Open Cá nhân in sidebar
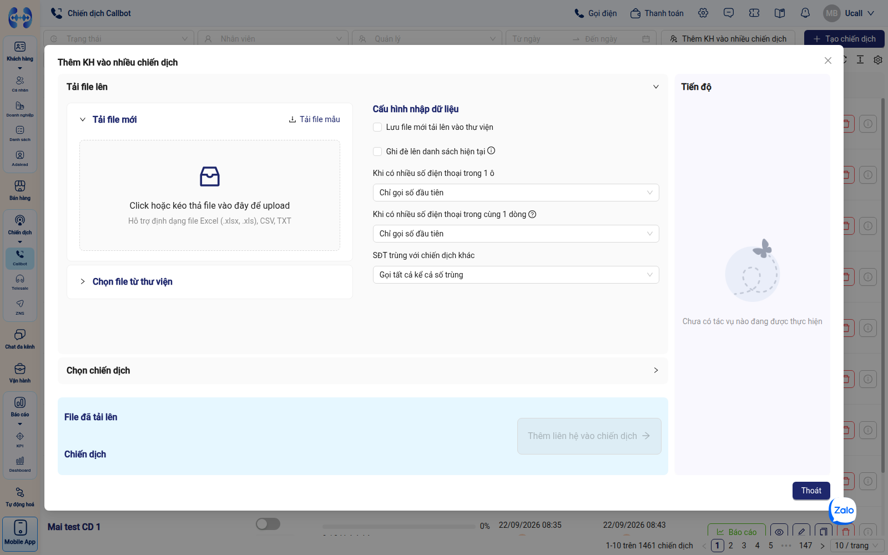 [x=20, y=84]
